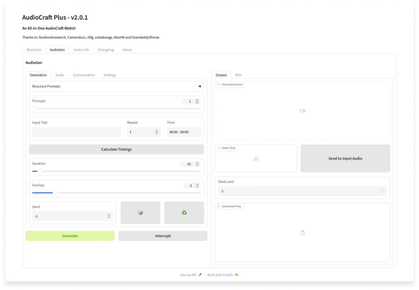Click the recycle reuse seed button
The height and width of the screenshot is (290, 419).
click(184, 212)
